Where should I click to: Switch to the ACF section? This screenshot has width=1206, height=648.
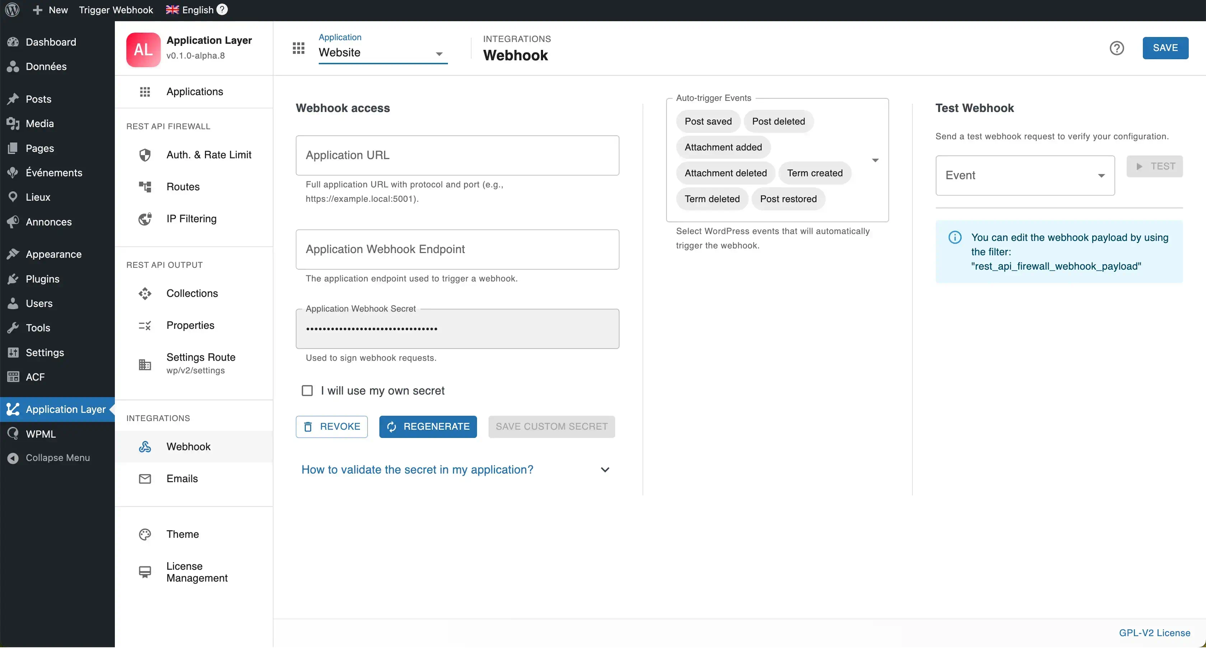tap(35, 377)
